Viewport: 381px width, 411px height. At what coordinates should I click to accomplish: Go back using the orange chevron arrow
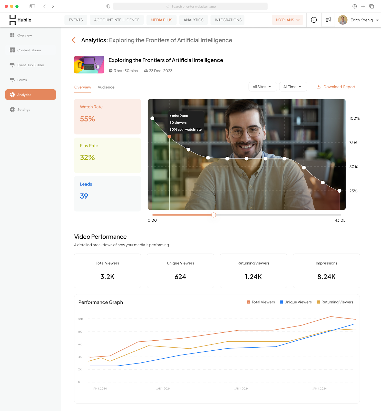pos(74,40)
